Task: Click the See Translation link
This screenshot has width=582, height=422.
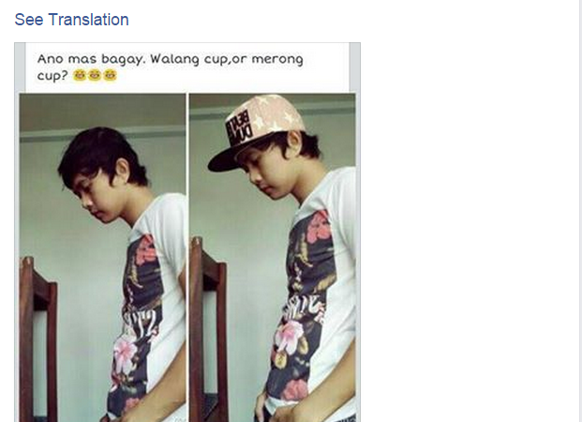Action: pos(71,20)
